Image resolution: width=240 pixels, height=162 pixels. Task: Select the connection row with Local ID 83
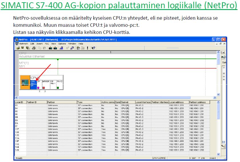point(112,105)
